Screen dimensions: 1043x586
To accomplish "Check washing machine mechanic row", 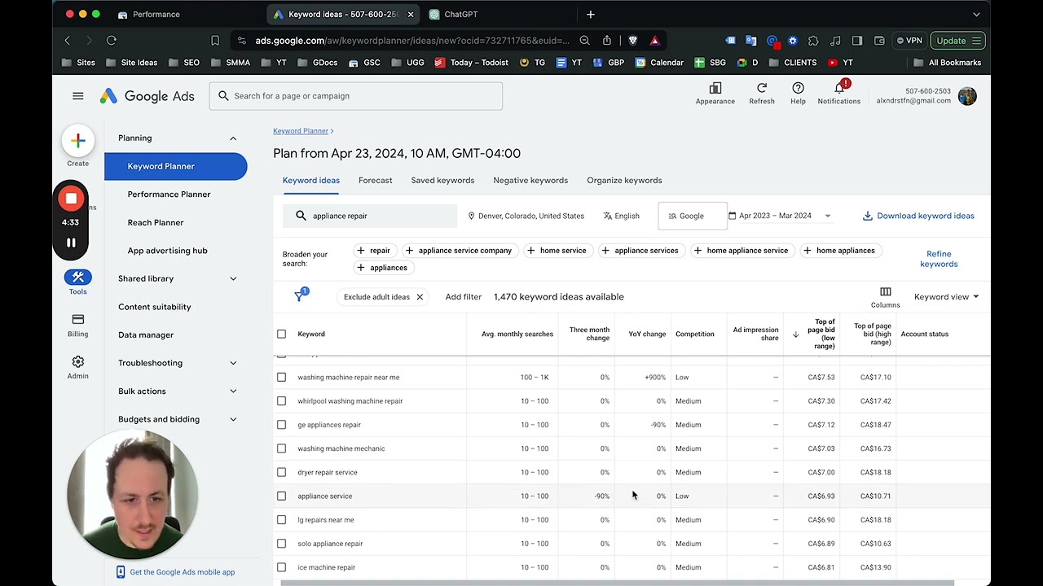I will 281,448.
